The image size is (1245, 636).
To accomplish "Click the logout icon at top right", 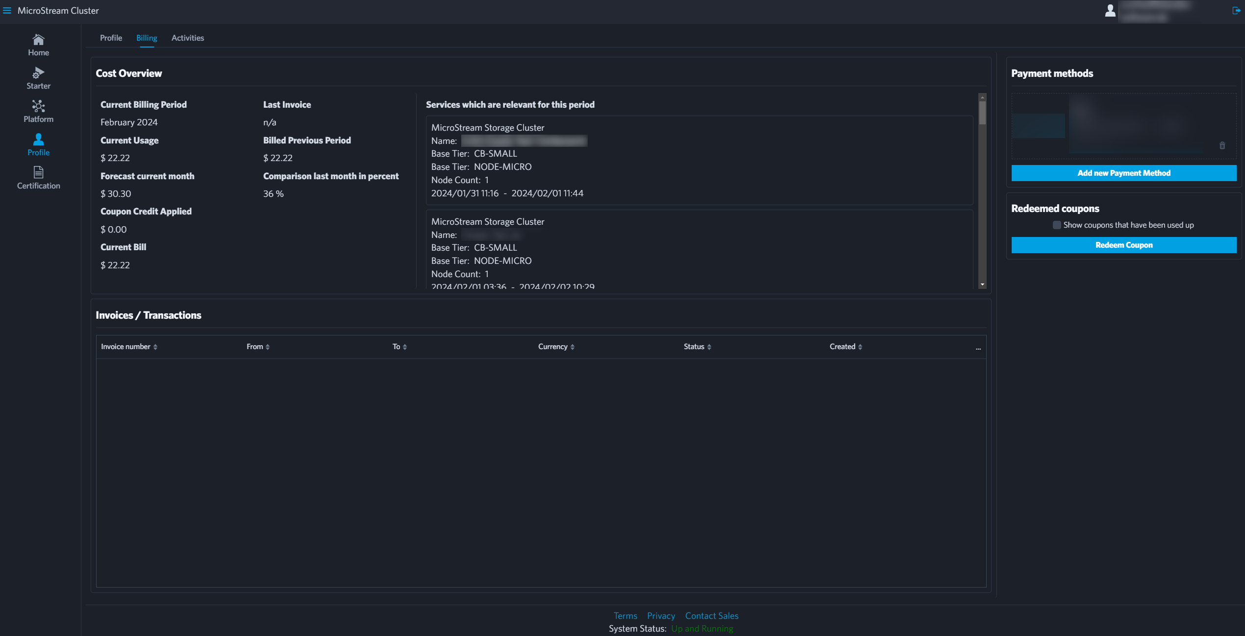I will tap(1236, 10).
